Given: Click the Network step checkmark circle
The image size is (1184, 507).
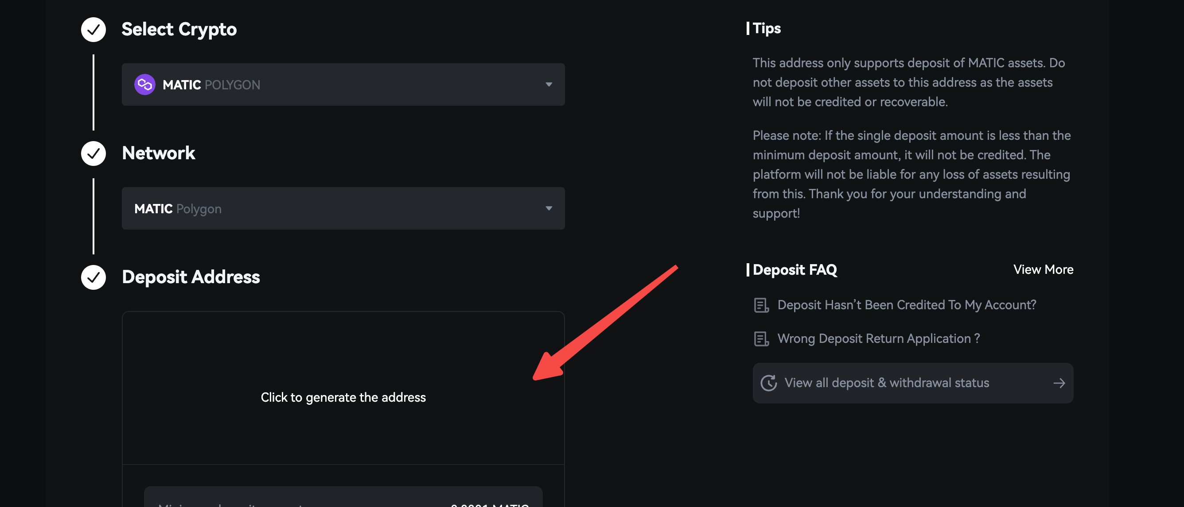Looking at the screenshot, I should (x=93, y=153).
